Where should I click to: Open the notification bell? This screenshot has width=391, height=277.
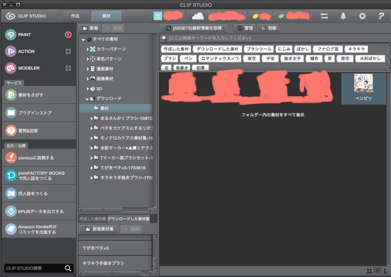(x=343, y=16)
